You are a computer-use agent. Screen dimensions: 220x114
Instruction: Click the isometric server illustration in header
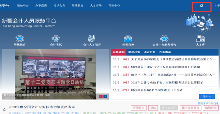200,23
